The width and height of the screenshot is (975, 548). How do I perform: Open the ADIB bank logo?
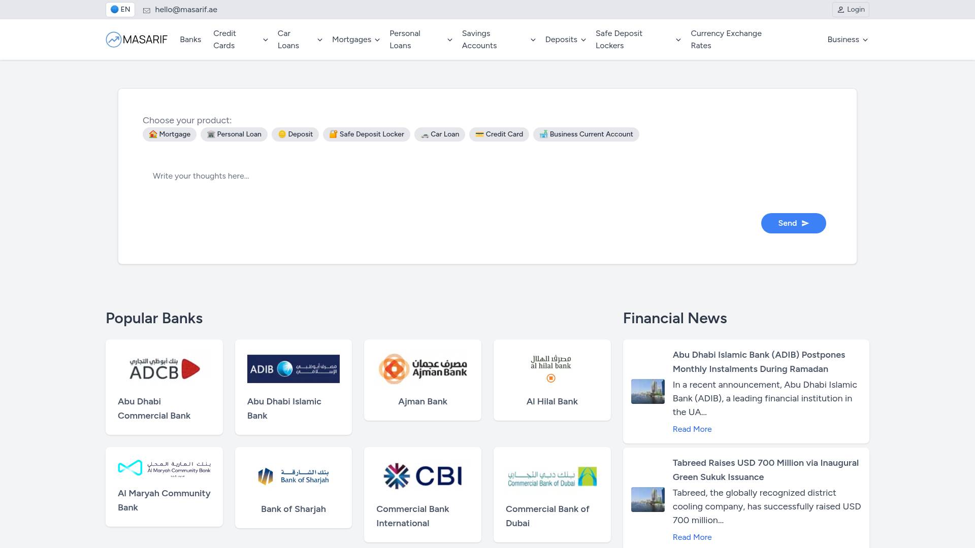pos(294,369)
